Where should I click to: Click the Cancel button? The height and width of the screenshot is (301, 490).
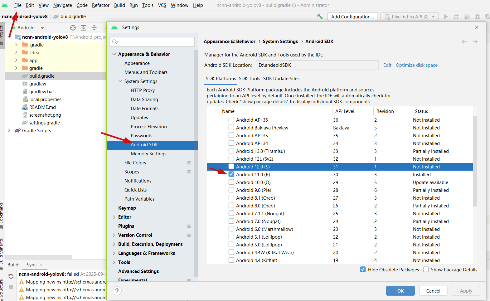[433, 291]
